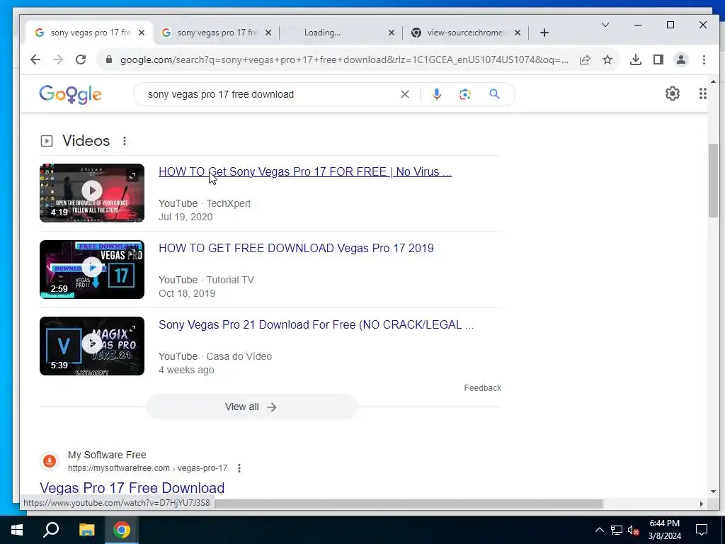Open File Explorer from the taskbar

point(86,530)
